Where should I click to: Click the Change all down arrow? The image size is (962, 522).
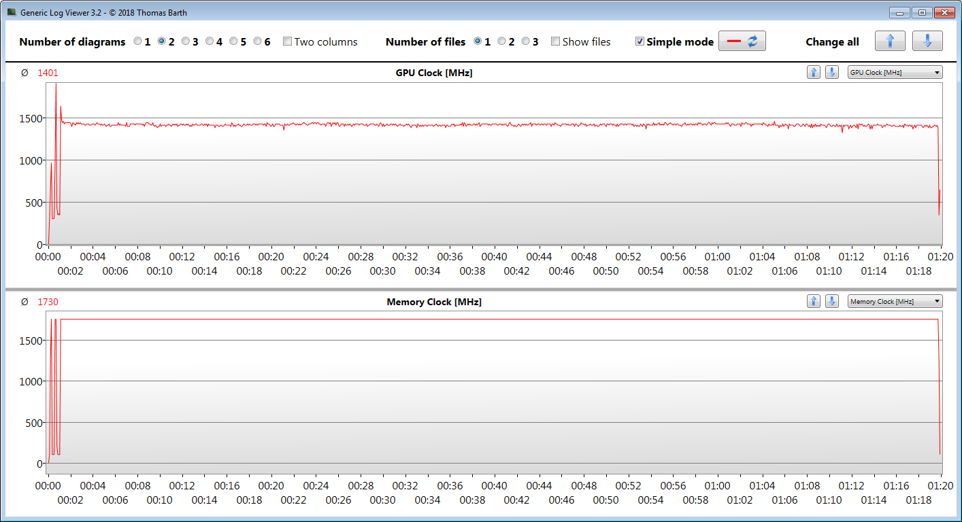coord(927,41)
